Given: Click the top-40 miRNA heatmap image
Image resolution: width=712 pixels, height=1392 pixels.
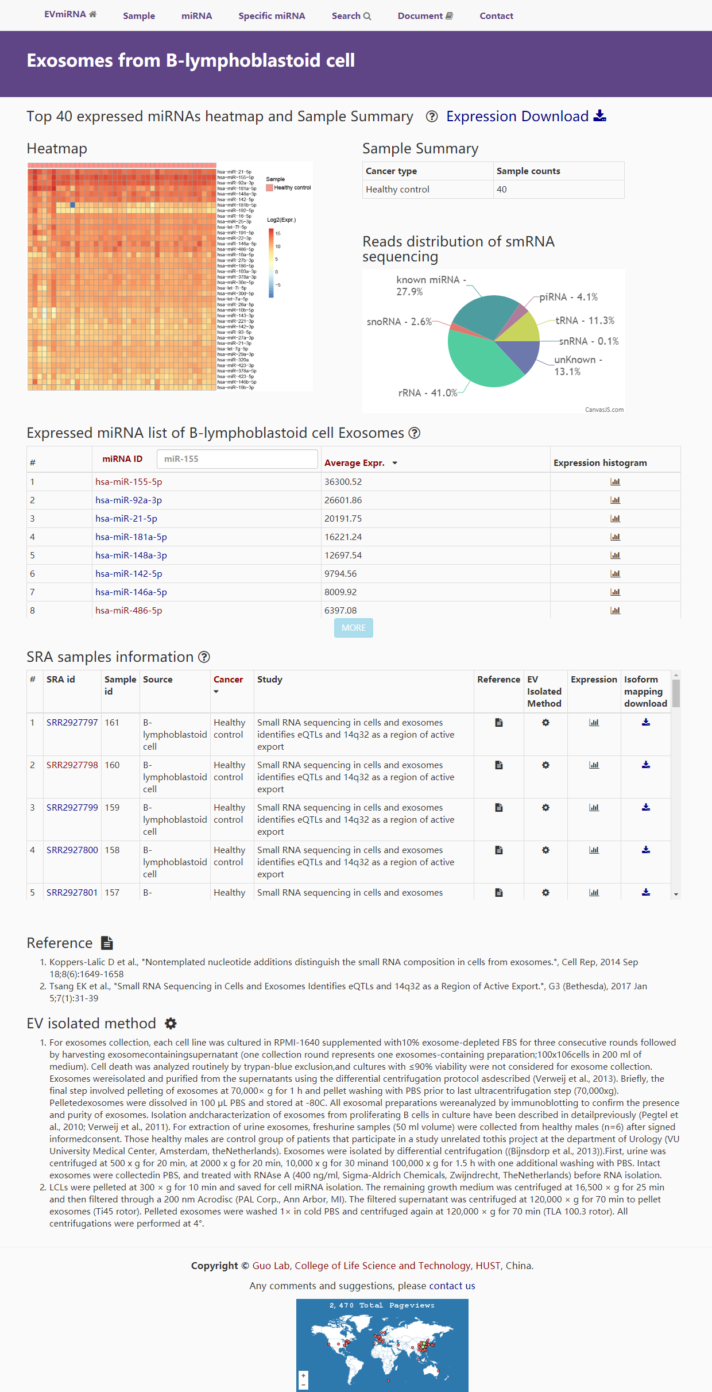Looking at the screenshot, I should 170,276.
